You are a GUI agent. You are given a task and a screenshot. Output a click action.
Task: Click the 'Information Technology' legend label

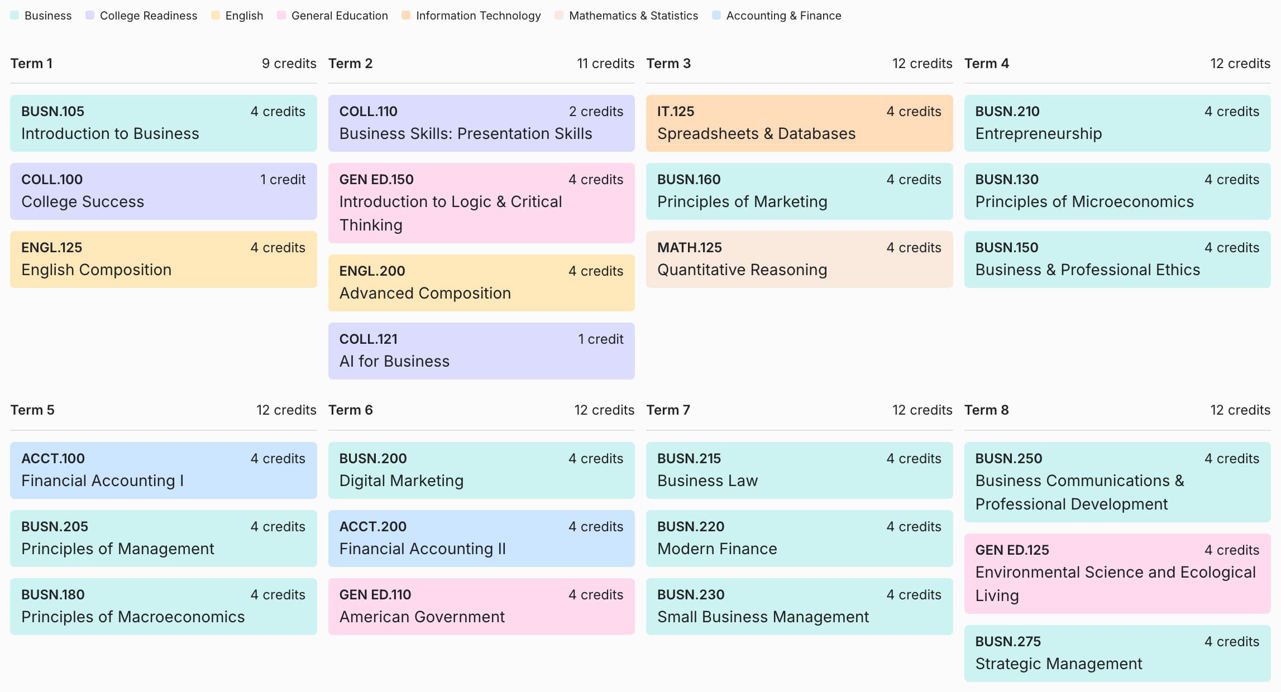479,16
